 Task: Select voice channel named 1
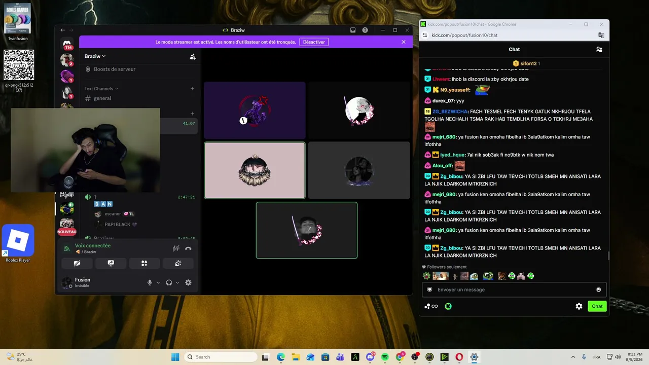click(95, 197)
